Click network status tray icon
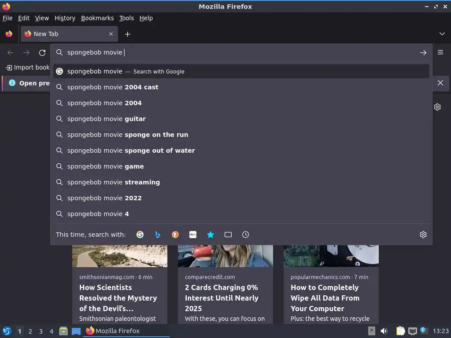Image resolution: width=451 pixels, height=338 pixels. (x=412, y=331)
